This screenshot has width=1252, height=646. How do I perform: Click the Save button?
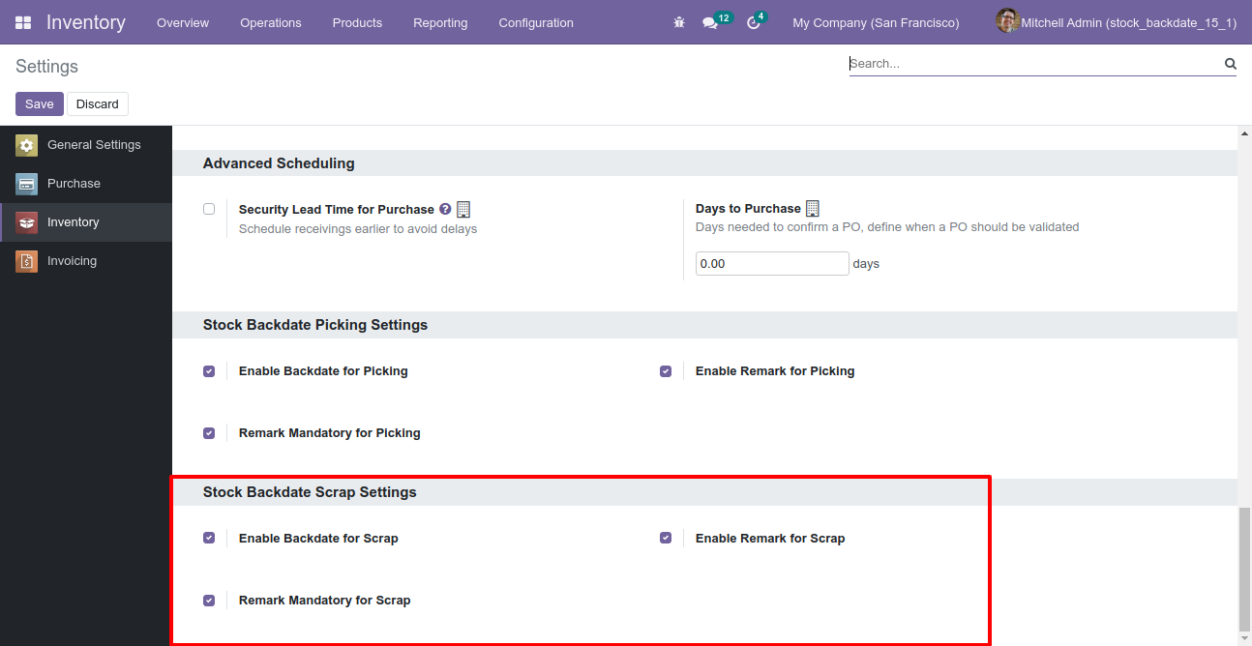coord(40,104)
